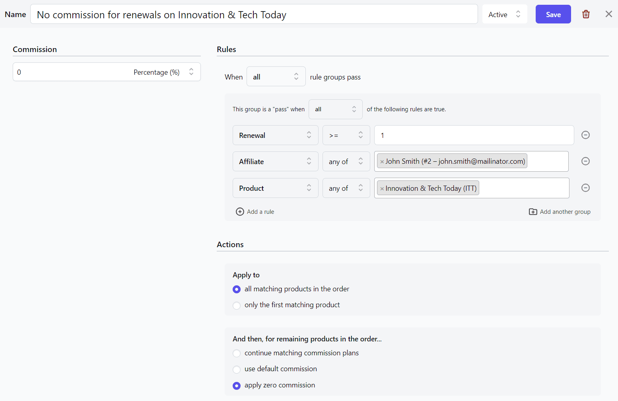Open the Active status dropdown
Viewport: 618px width, 401px height.
click(x=504, y=14)
